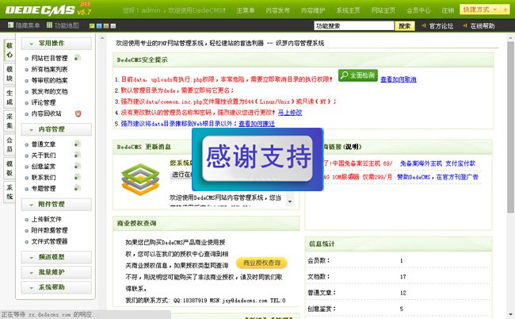This screenshot has width=515, height=319.
Task: Switch to the 系统 side tab
Action: pos(10,192)
